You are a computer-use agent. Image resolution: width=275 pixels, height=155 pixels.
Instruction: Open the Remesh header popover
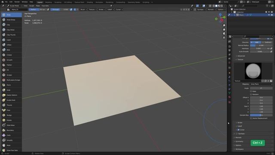(211, 9)
